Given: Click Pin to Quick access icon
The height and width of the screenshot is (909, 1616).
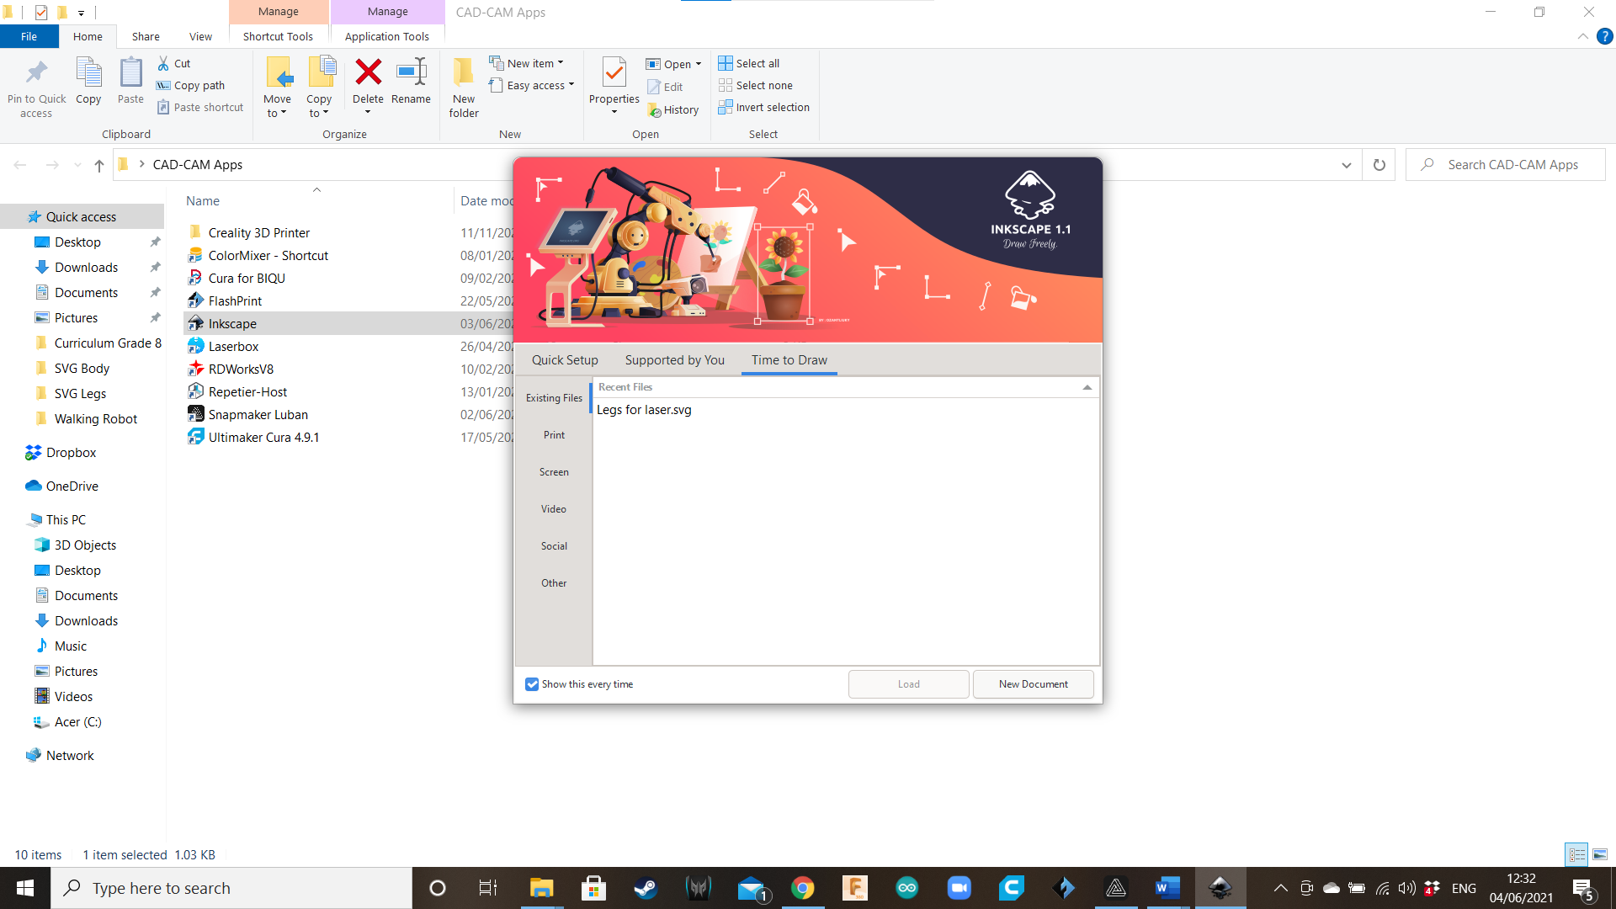Looking at the screenshot, I should pos(36,73).
